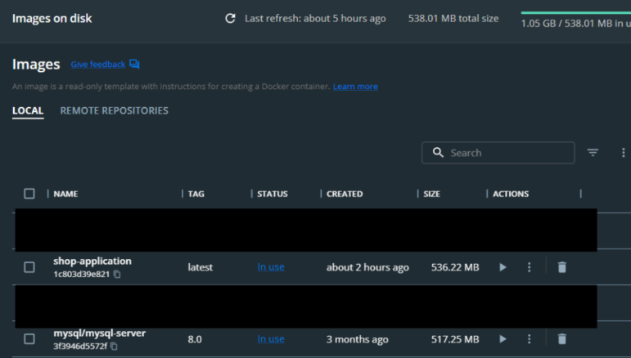Open the Give feedback link

(x=97, y=65)
